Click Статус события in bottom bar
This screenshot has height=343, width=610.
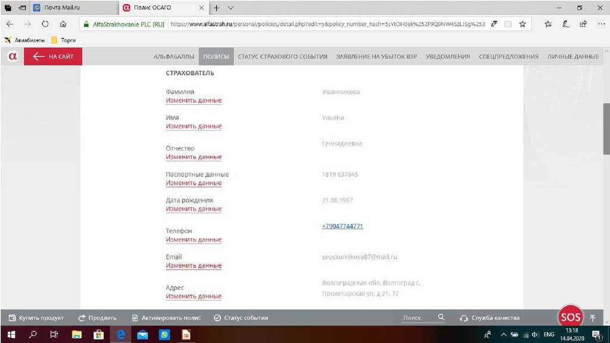[241, 318]
